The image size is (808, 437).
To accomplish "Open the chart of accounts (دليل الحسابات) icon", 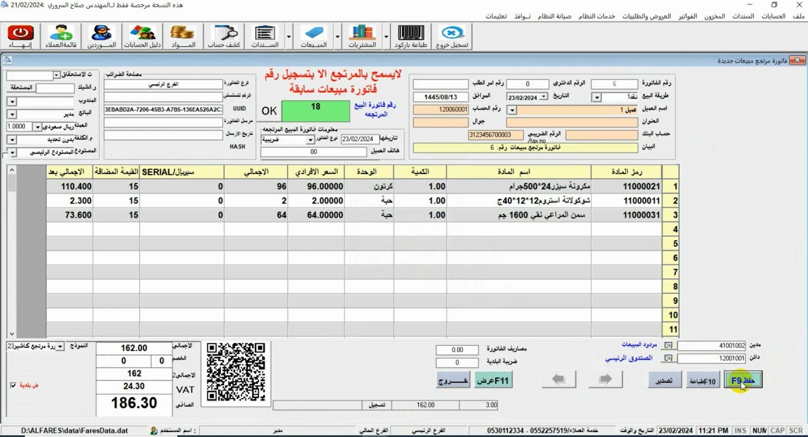I will click(x=142, y=36).
